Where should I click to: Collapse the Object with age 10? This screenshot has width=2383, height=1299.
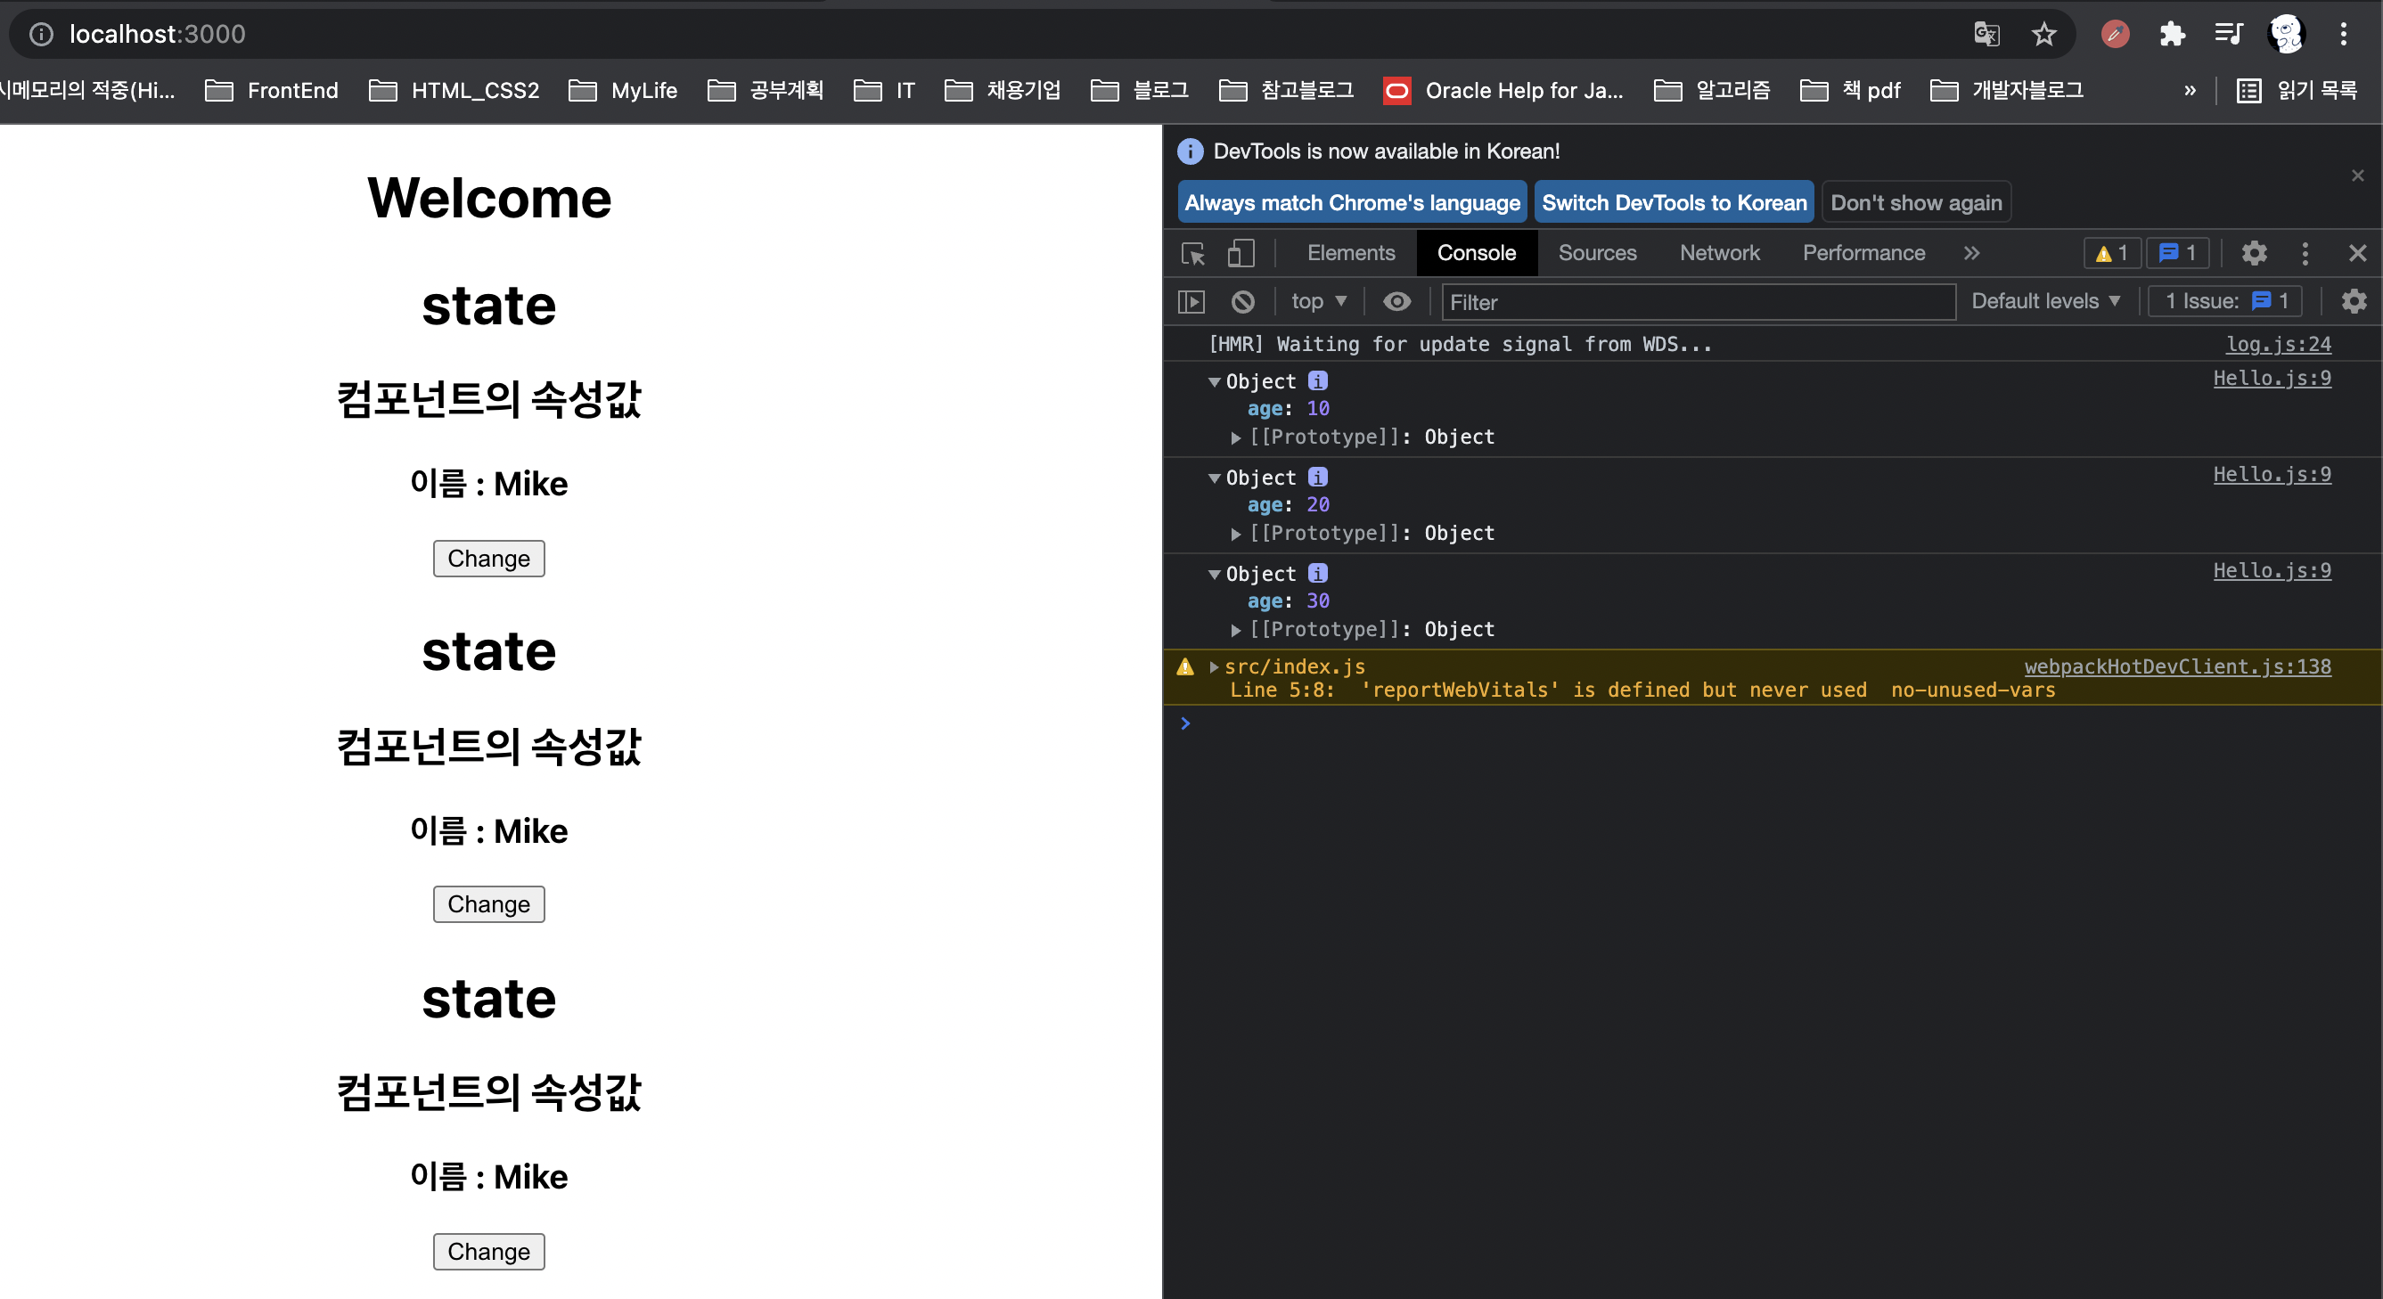1214,382
